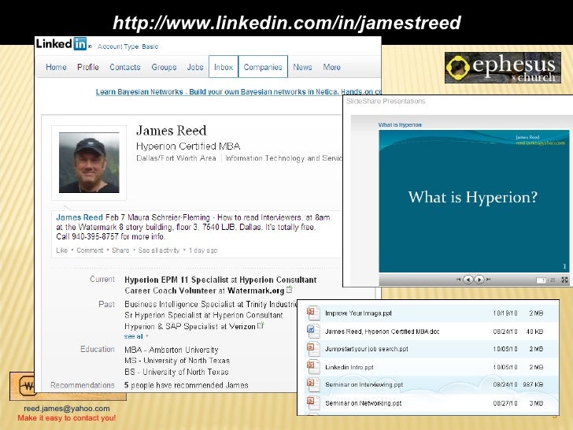573x430 pixels.
Task: Click 'What is Hyperion' presentation title link
Action: coord(400,124)
